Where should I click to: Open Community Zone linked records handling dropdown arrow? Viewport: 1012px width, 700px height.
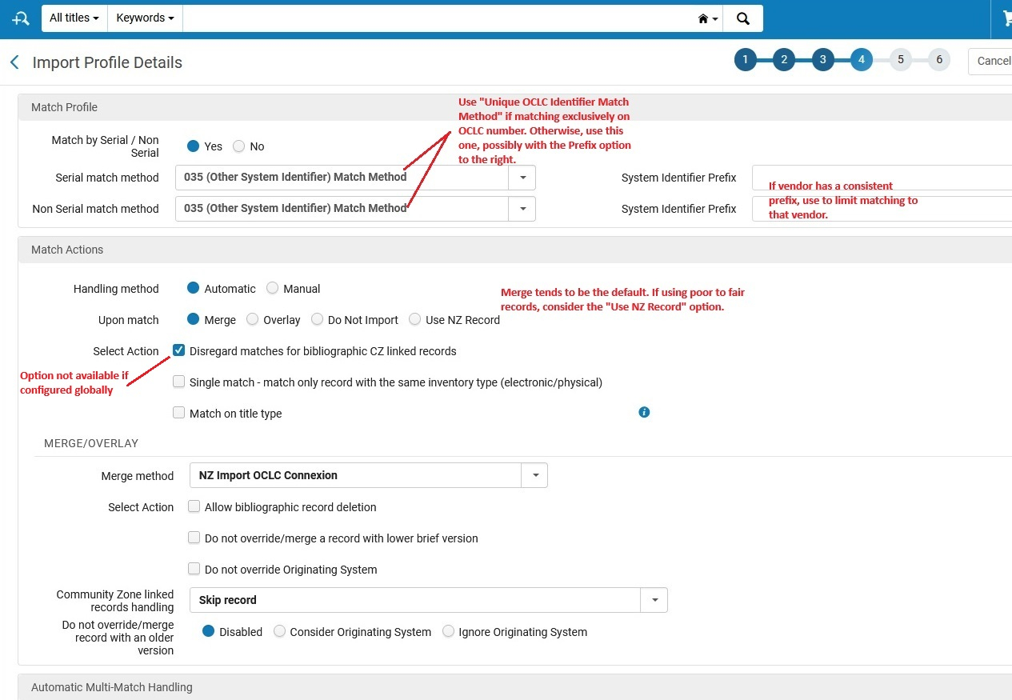(654, 600)
